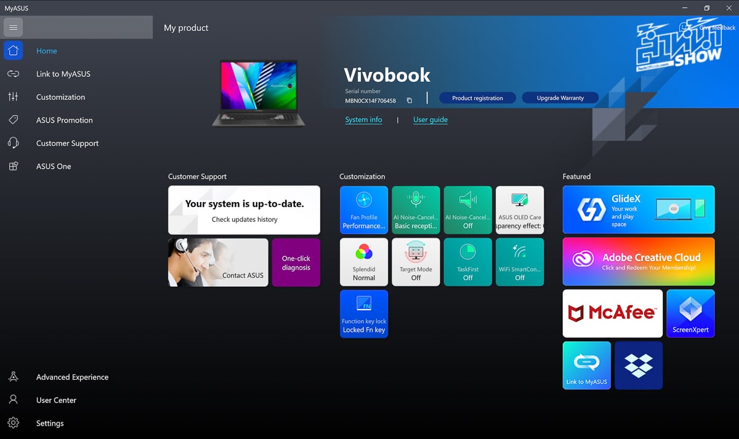Open the Dropbox featured tile
The height and width of the screenshot is (439, 739).
[x=639, y=366]
